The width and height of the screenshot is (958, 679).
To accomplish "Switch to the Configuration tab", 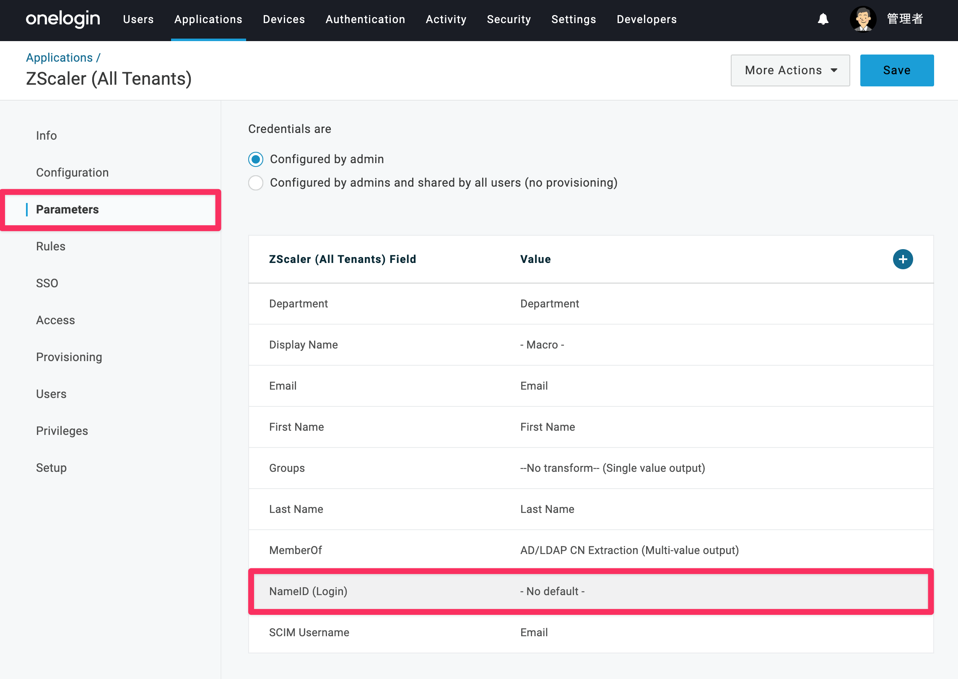I will pos(73,172).
